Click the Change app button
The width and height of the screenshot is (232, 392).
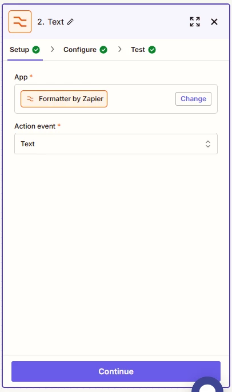[x=193, y=99]
